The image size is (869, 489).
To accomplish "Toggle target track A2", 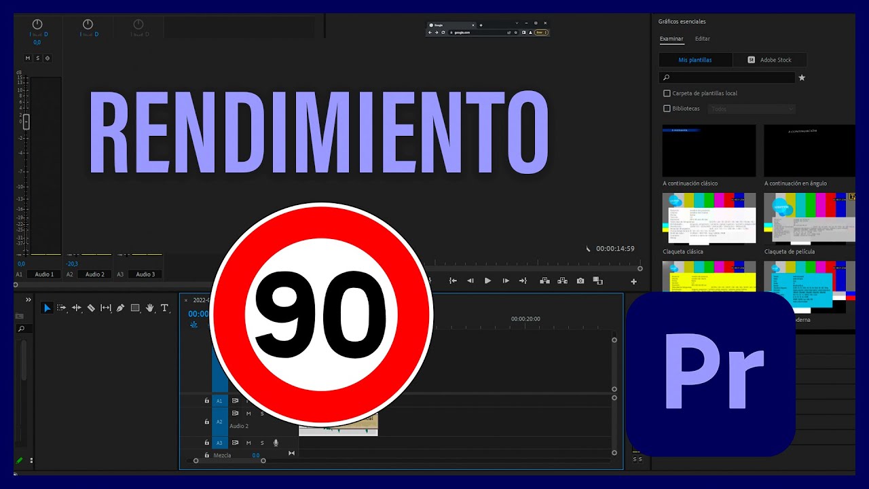I will (219, 422).
